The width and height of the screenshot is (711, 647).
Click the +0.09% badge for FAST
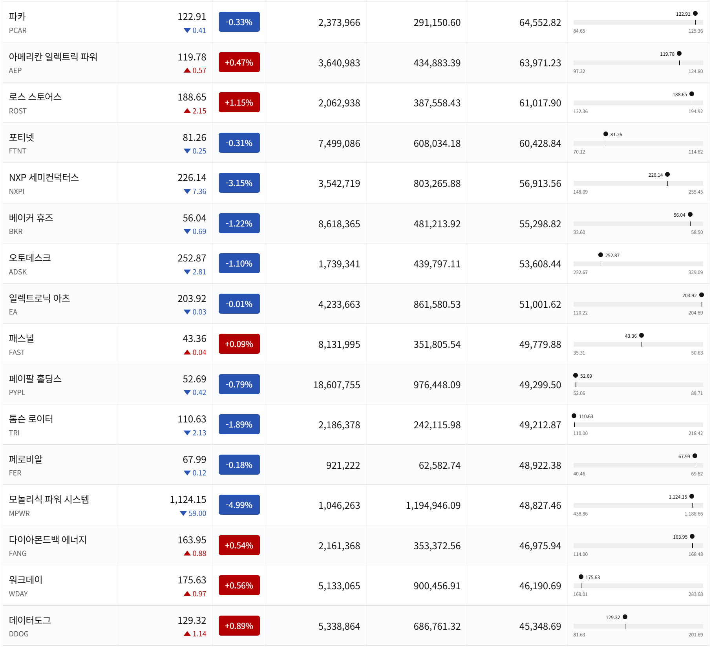click(239, 344)
